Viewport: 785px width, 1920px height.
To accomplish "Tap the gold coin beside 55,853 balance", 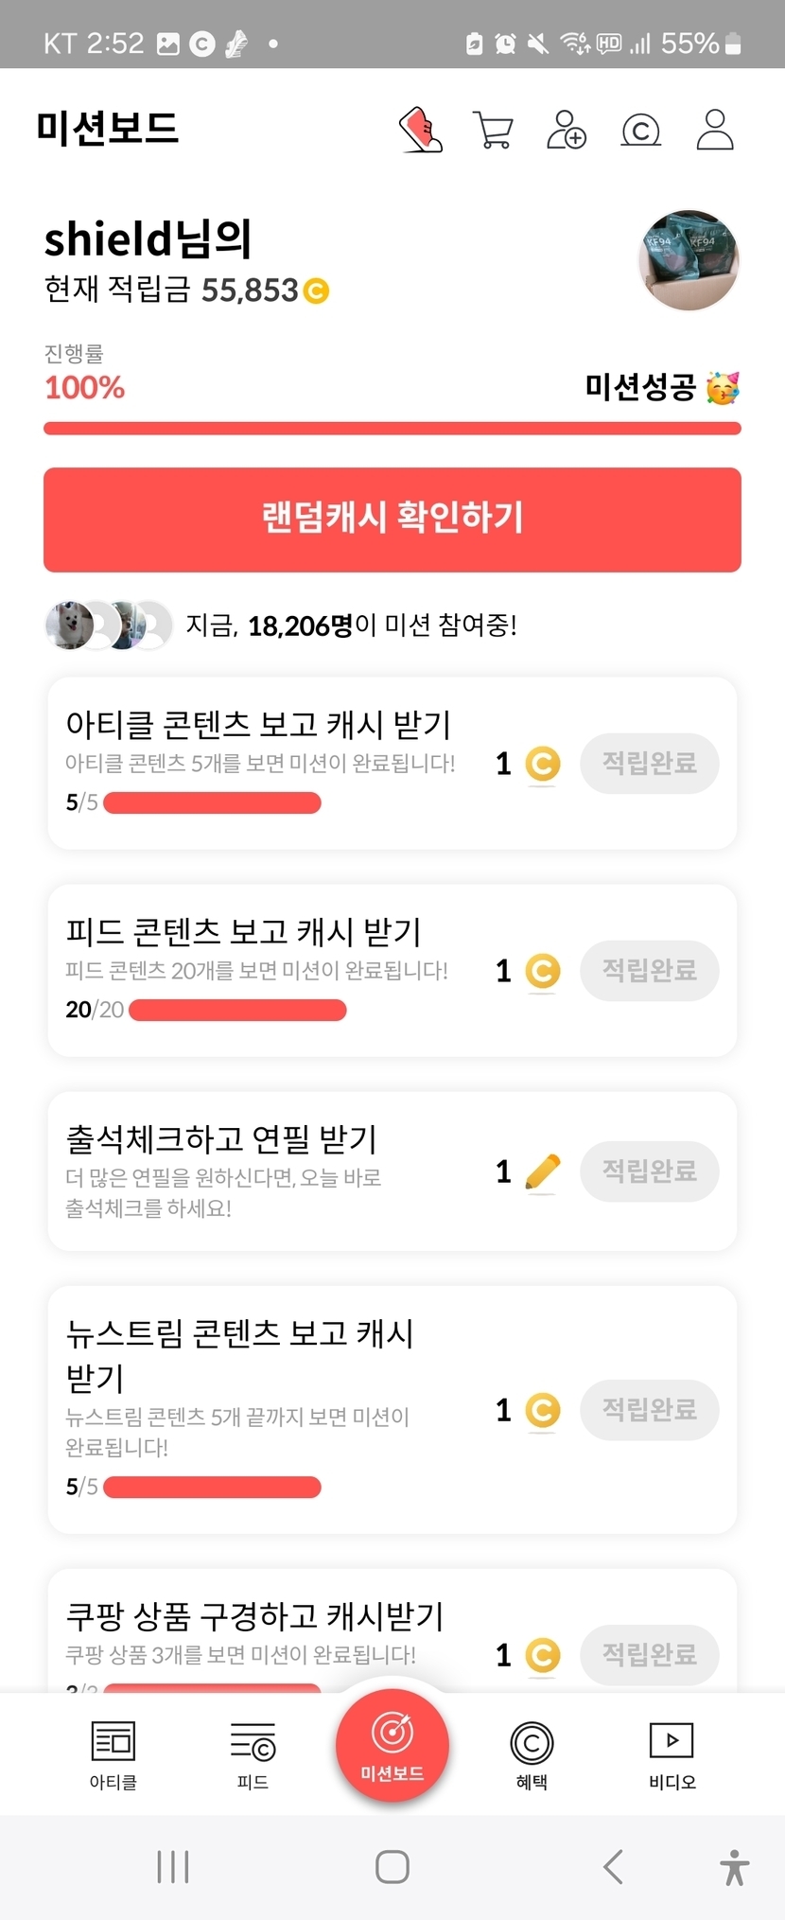I will tap(316, 291).
